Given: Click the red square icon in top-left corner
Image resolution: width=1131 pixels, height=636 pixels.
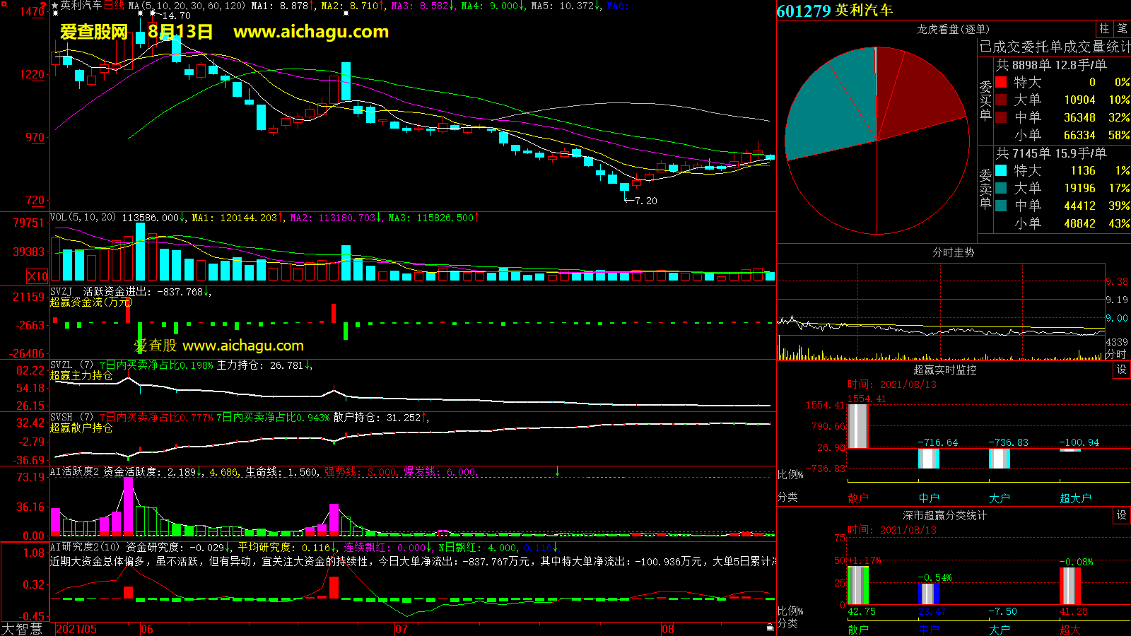Looking at the screenshot, I should click(4, 4).
